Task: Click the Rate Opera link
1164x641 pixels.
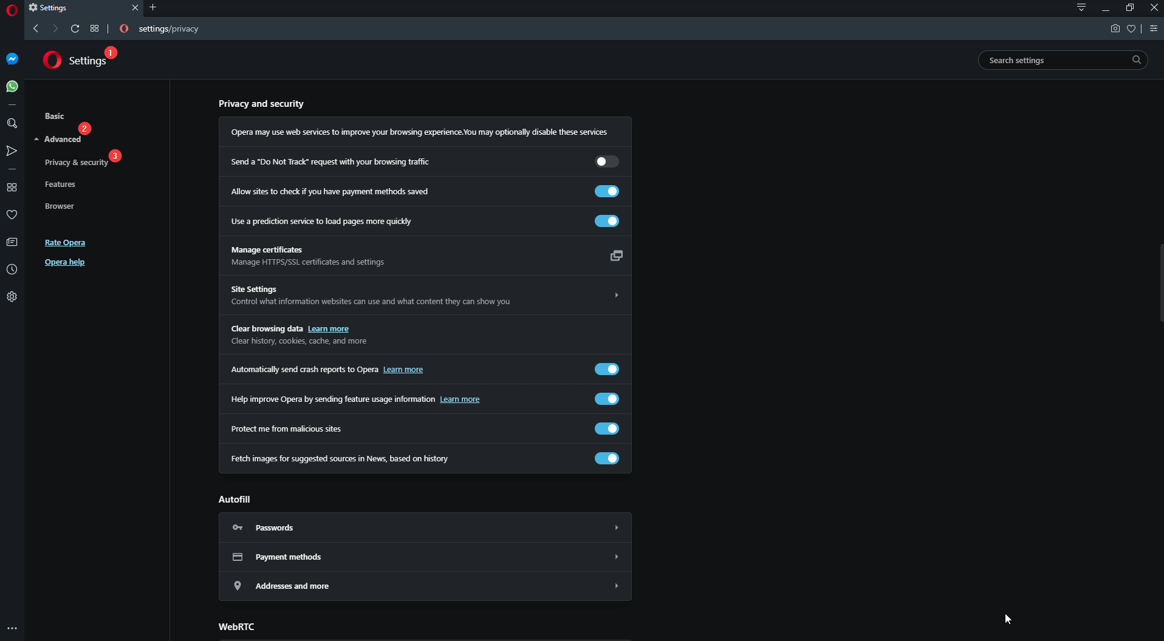Action: click(x=65, y=242)
